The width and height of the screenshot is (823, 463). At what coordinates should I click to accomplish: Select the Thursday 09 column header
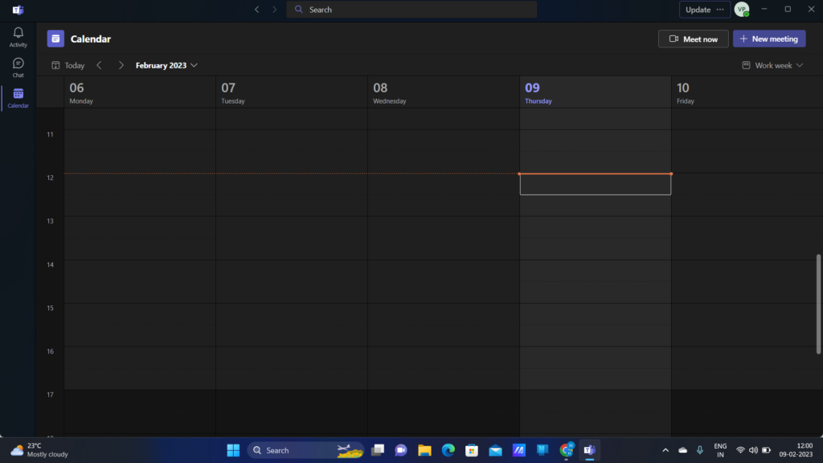pyautogui.click(x=596, y=92)
